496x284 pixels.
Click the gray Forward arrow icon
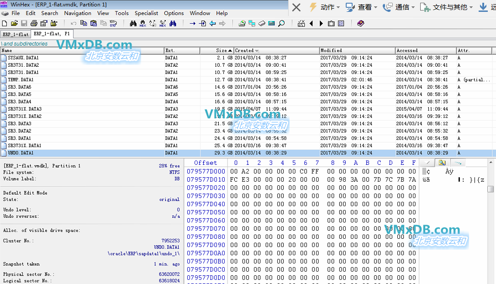pyautogui.click(x=222, y=23)
